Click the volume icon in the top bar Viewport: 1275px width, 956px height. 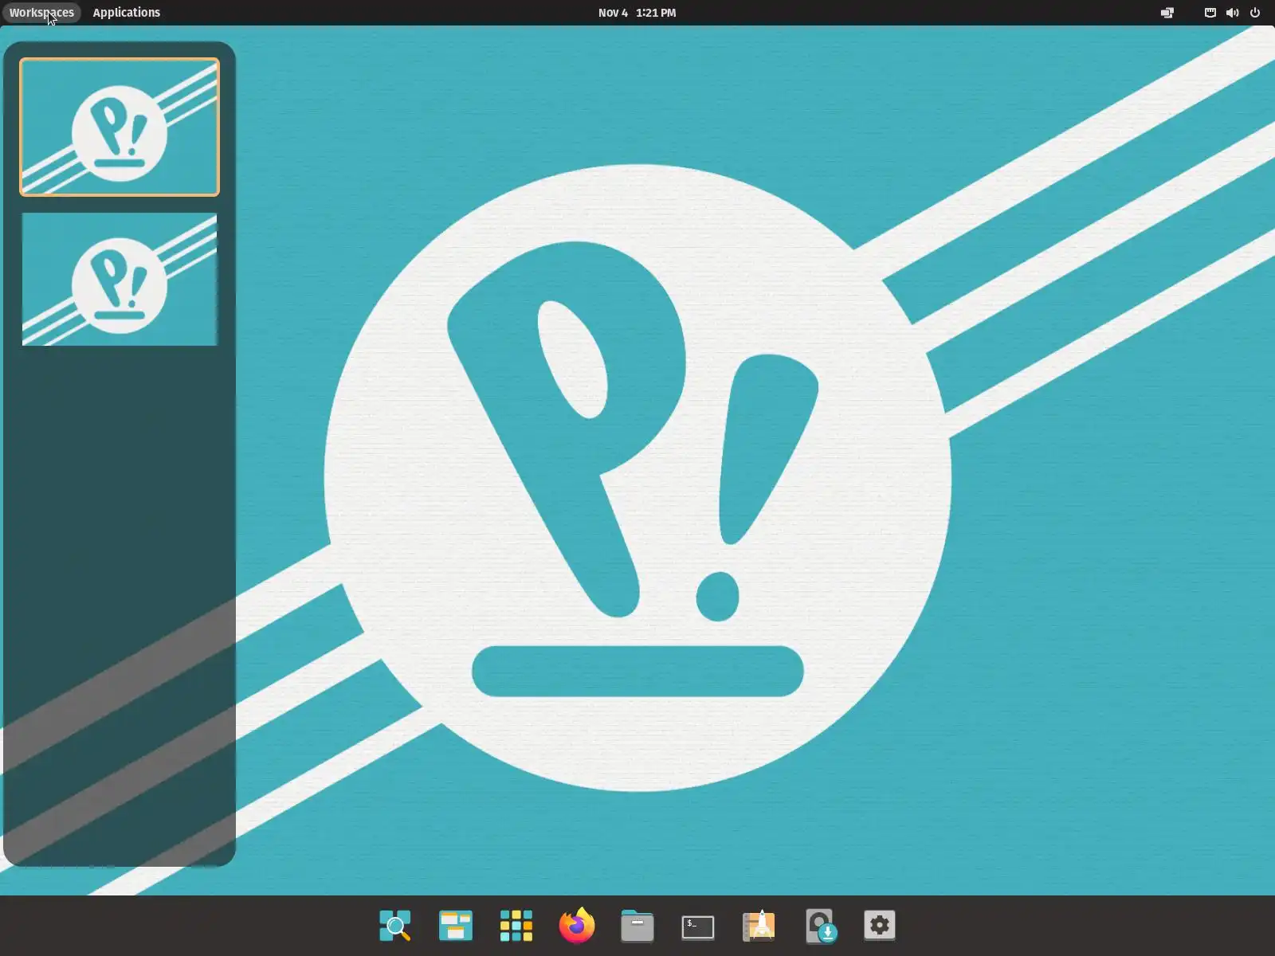(1233, 13)
